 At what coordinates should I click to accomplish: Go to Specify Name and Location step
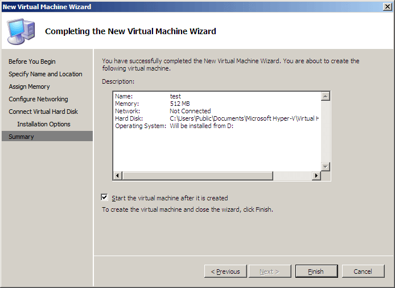pos(46,74)
